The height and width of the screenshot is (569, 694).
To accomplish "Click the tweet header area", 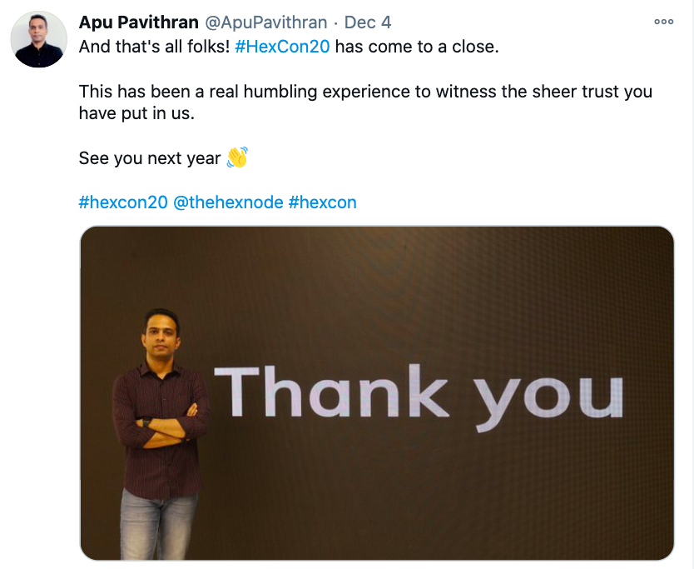I will pos(250,22).
